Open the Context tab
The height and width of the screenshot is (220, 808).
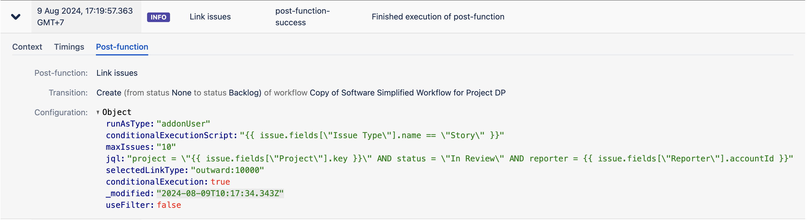pyautogui.click(x=27, y=47)
